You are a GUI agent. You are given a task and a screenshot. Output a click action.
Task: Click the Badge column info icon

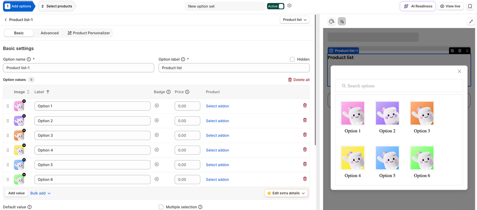[169, 92]
